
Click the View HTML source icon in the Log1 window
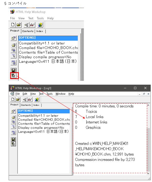point(13,132)
